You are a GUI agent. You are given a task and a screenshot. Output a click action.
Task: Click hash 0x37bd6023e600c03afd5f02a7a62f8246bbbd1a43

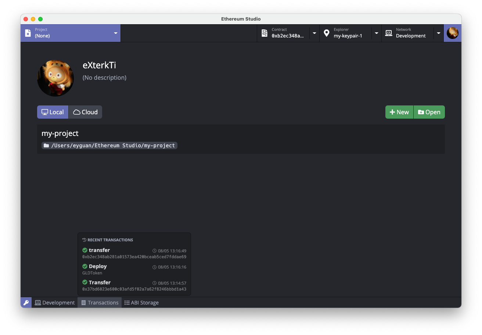click(x=134, y=289)
